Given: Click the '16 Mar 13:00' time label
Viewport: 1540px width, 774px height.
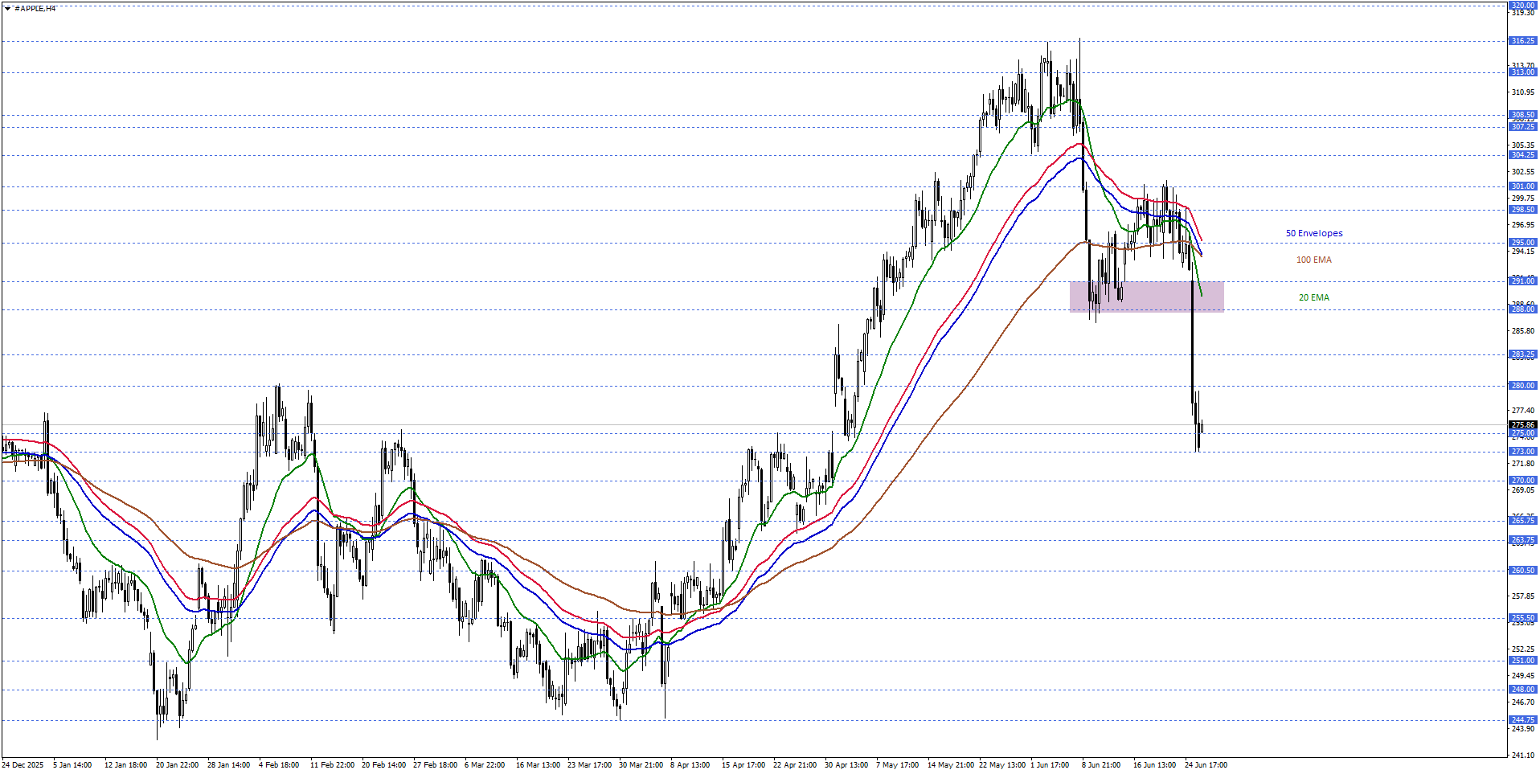Looking at the screenshot, I should click(538, 765).
